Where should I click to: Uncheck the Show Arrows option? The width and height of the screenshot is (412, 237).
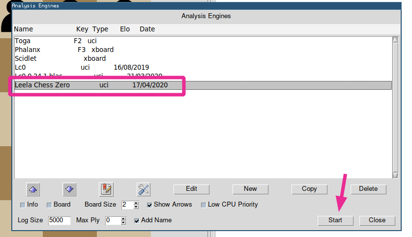pos(149,205)
